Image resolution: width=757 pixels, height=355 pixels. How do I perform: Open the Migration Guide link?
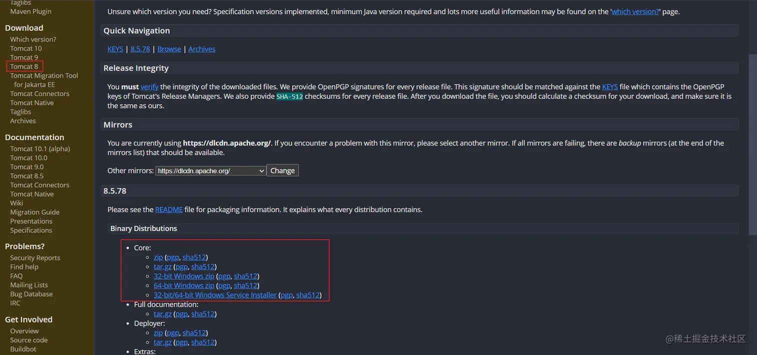[35, 212]
